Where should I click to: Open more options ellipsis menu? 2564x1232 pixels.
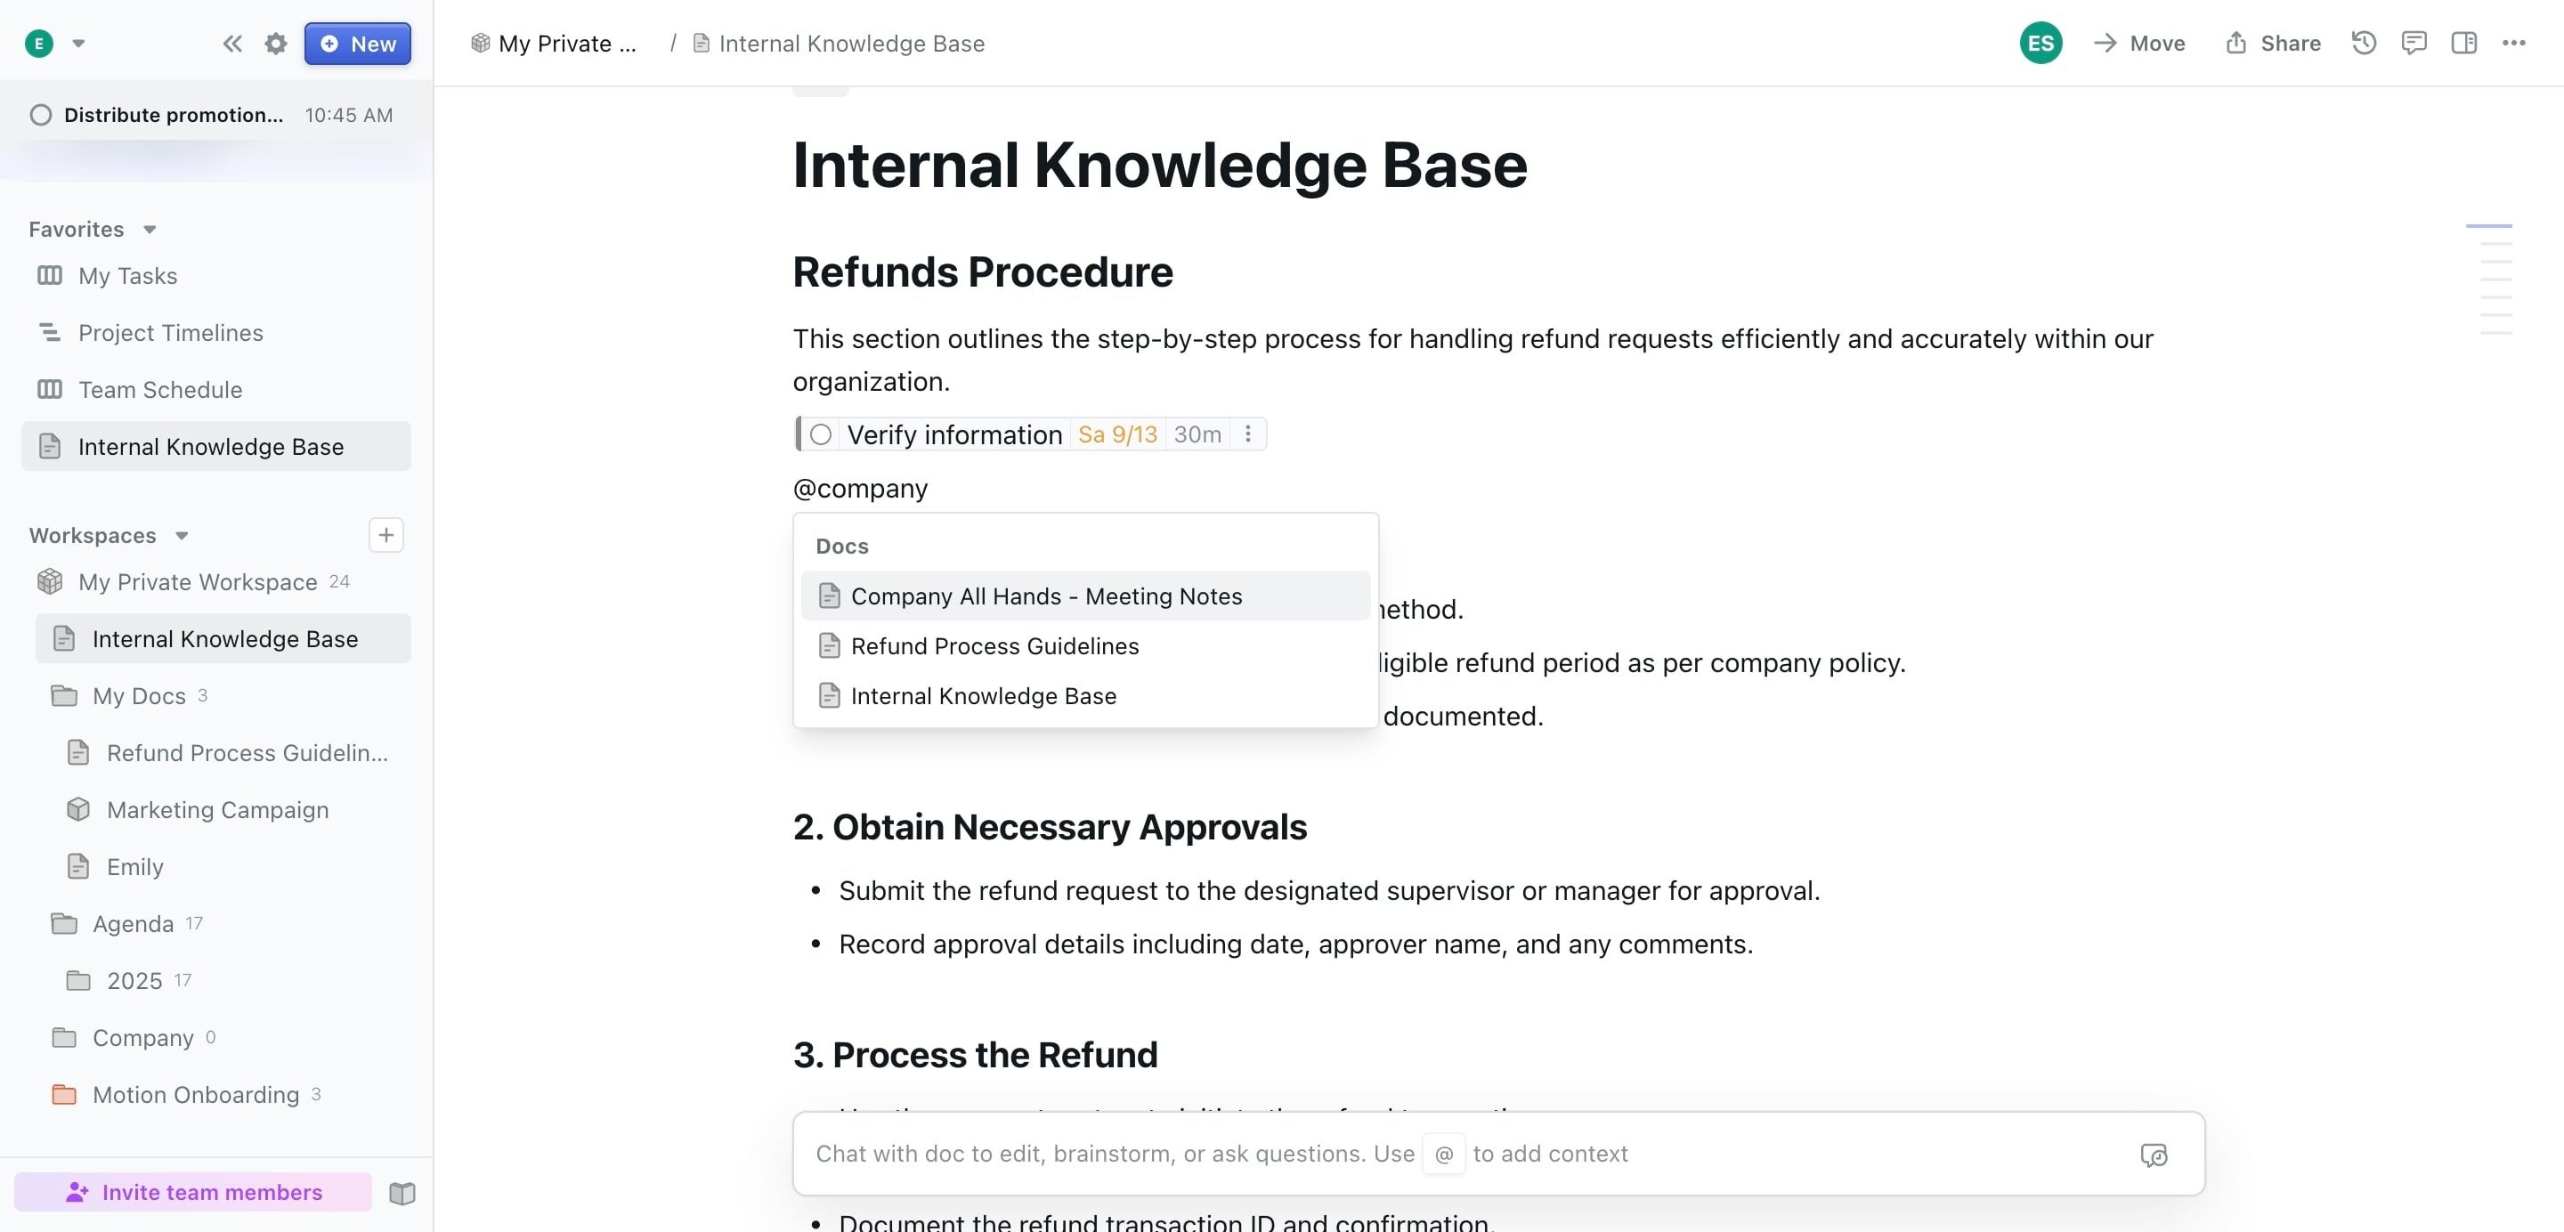pos(2513,43)
